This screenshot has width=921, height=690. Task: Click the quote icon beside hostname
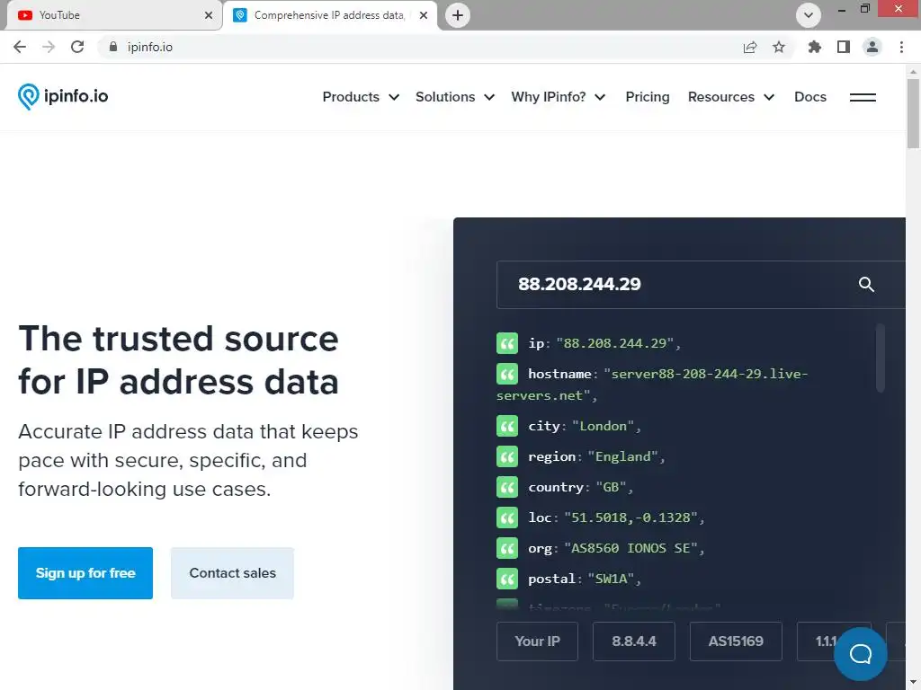(507, 374)
